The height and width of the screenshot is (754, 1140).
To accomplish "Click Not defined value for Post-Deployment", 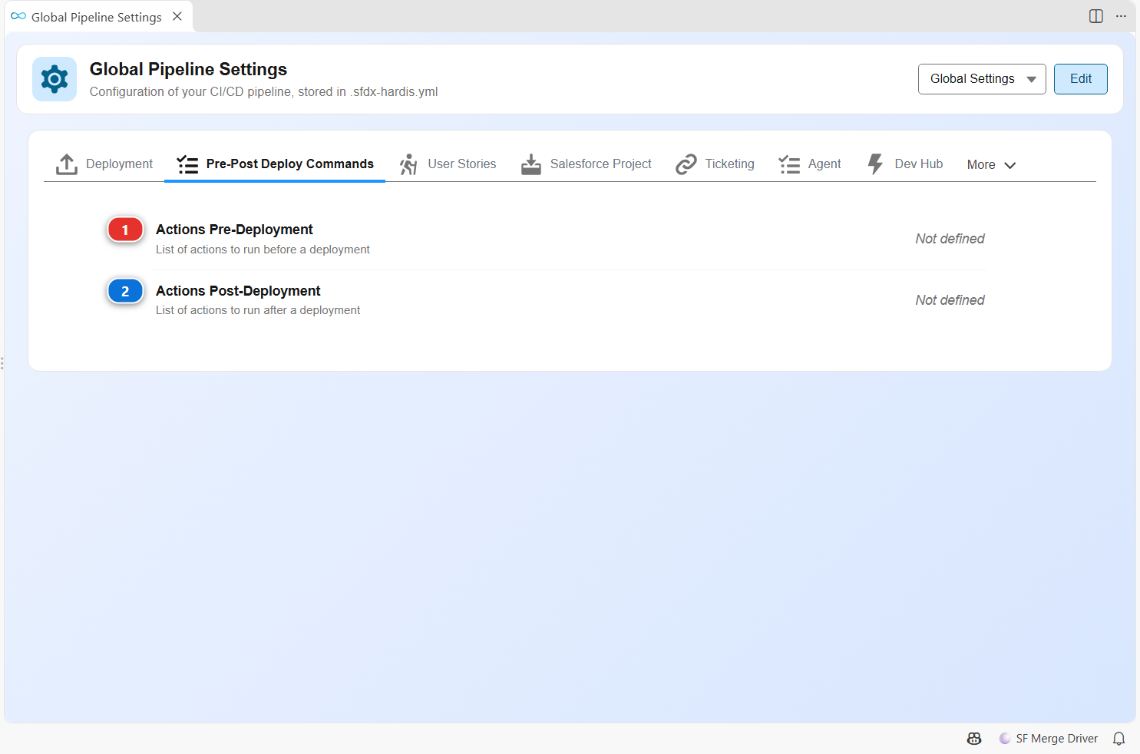I will [950, 300].
